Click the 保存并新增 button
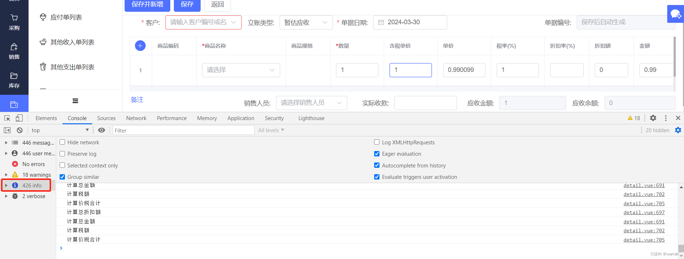684x259 pixels. coord(147,5)
